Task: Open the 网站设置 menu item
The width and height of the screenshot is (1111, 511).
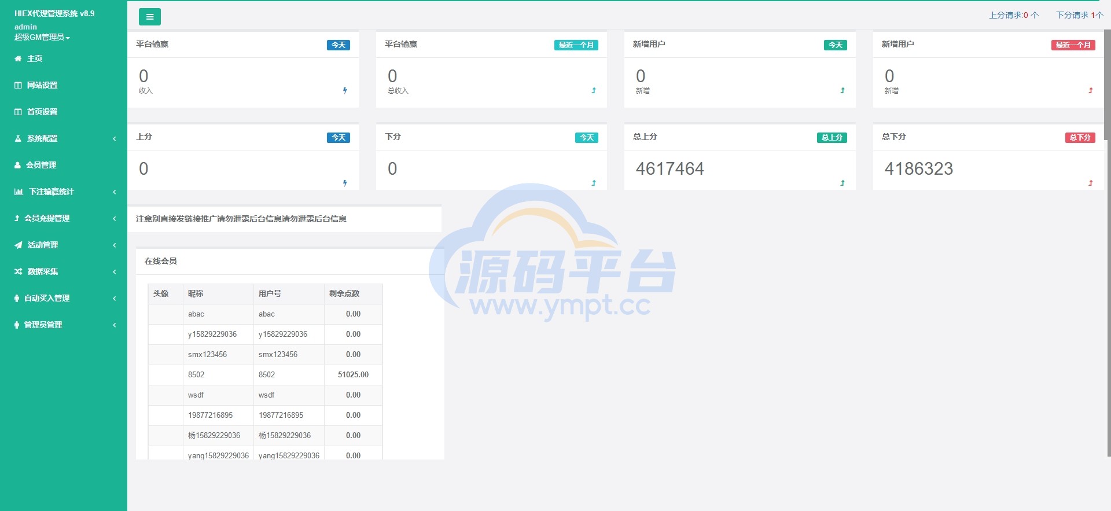Action: 64,85
